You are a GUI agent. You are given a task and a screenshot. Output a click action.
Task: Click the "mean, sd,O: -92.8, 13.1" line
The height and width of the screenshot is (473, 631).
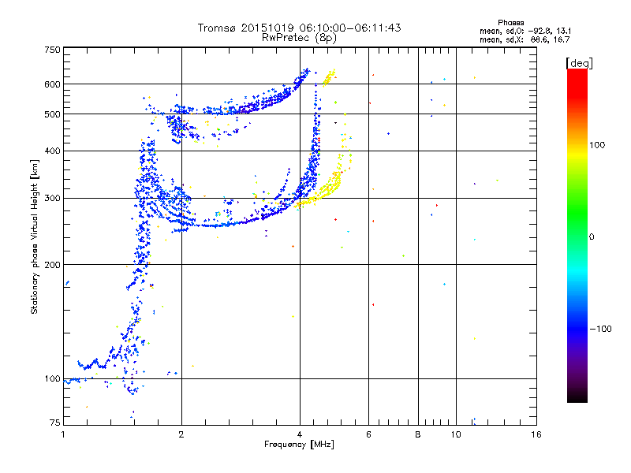click(x=525, y=31)
